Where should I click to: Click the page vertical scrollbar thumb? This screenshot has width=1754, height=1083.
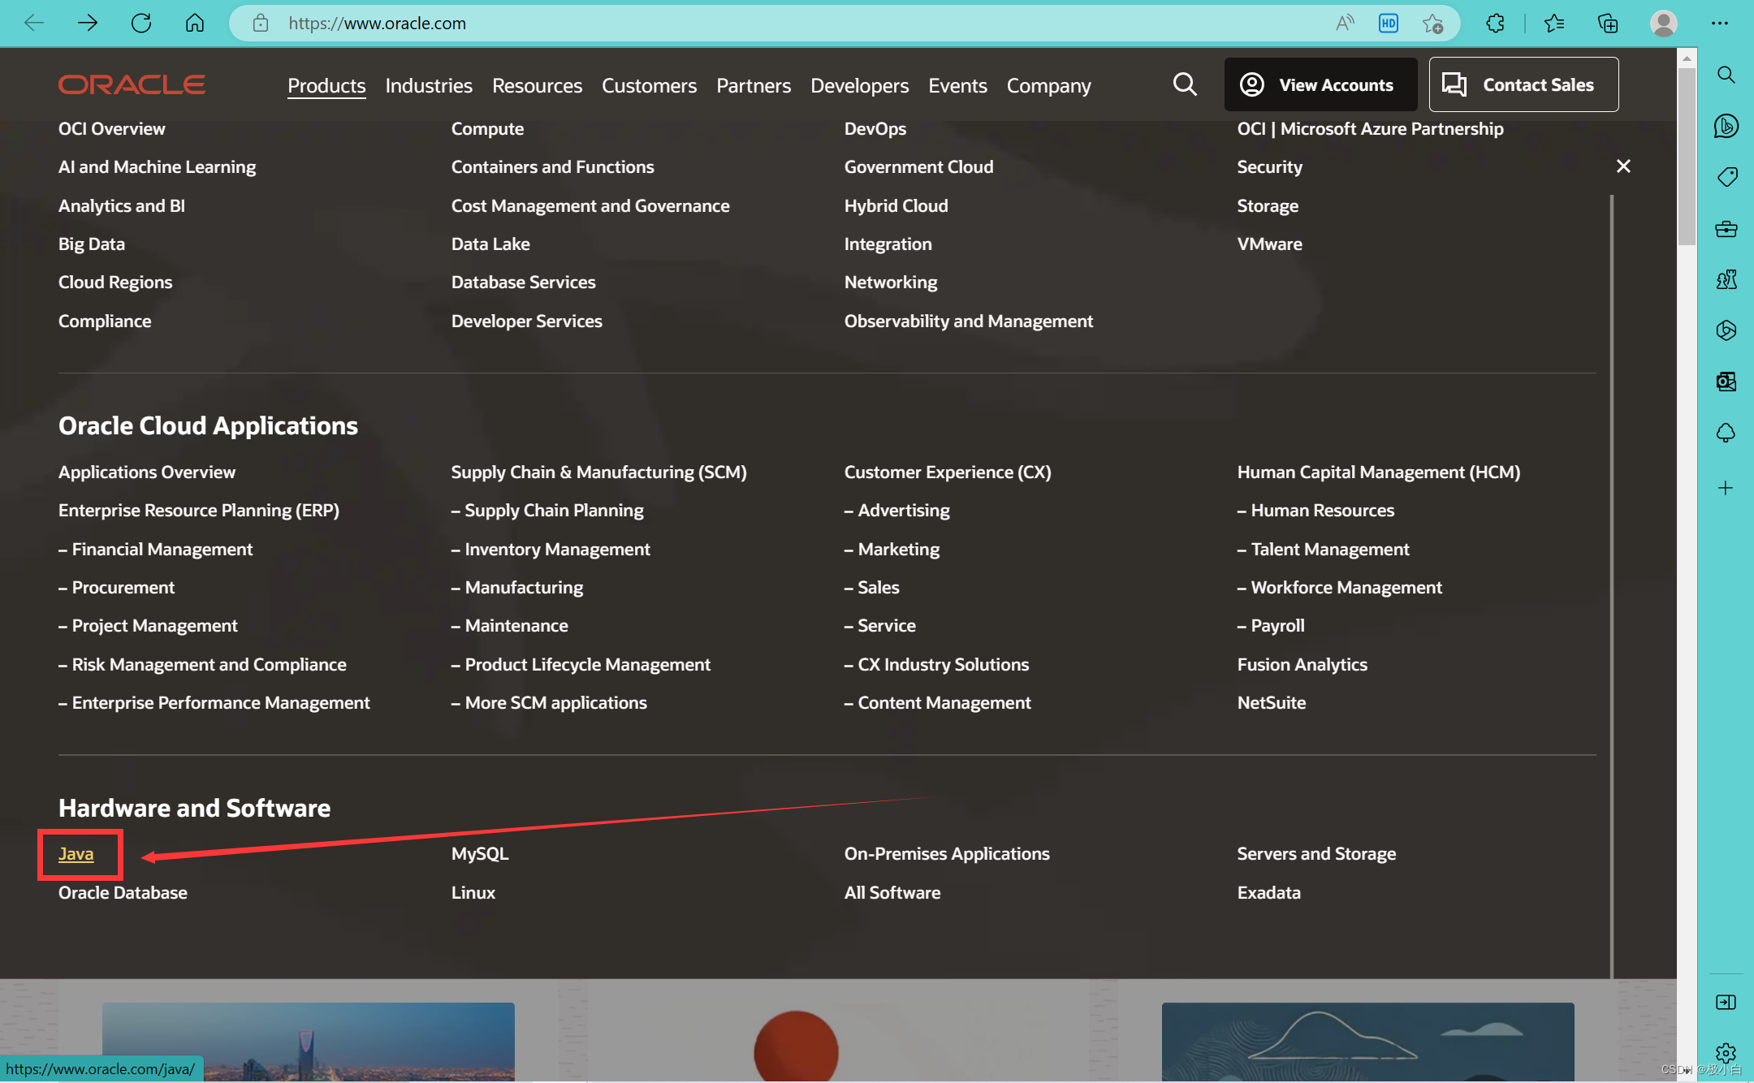[1687, 156]
